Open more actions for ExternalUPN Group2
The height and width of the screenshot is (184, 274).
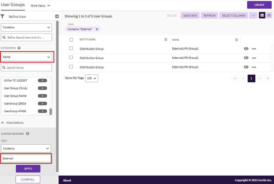(254, 58)
